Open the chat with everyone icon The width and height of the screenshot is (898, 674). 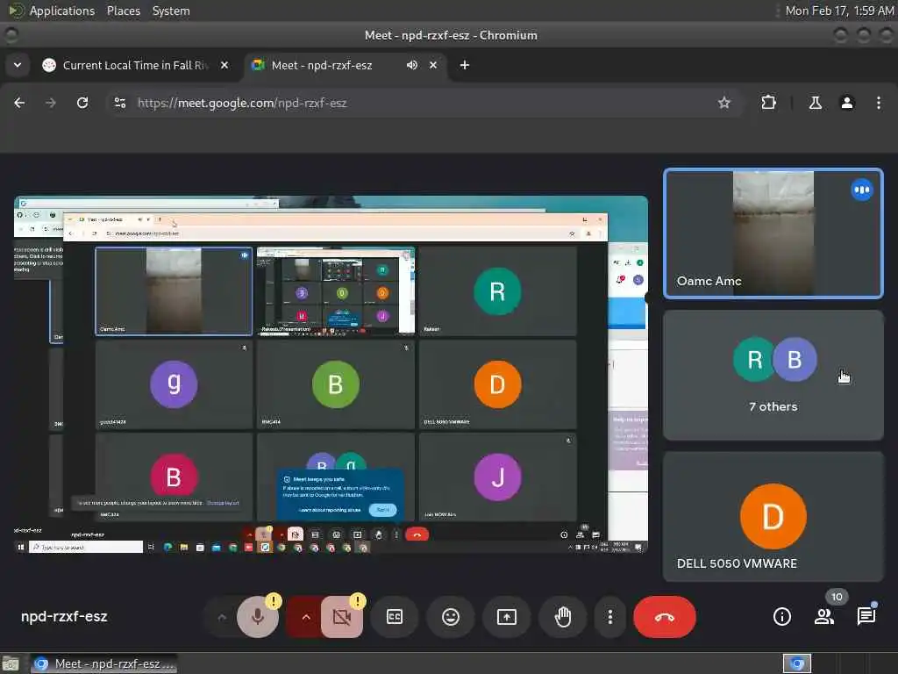pos(866,617)
